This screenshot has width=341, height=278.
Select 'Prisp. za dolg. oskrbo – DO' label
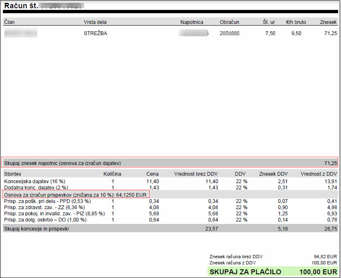(x=45, y=220)
